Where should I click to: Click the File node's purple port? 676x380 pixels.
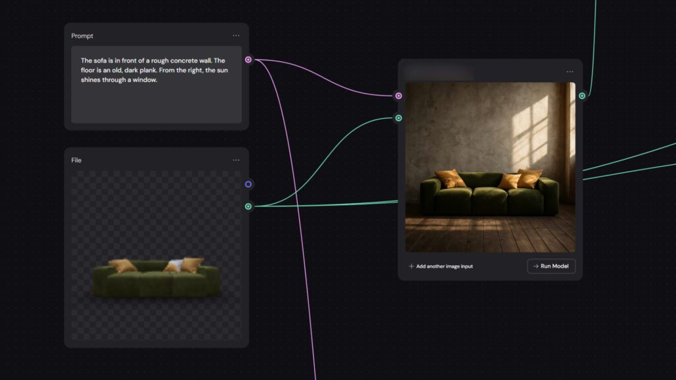(x=248, y=184)
